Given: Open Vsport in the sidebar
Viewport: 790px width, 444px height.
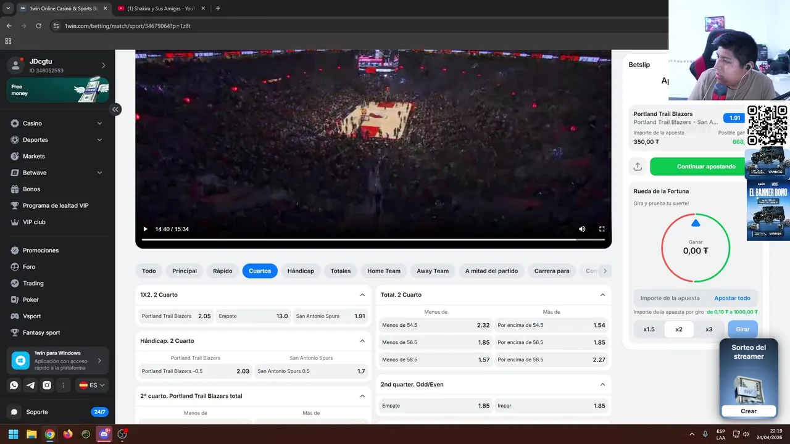Looking at the screenshot, I should click(x=32, y=316).
